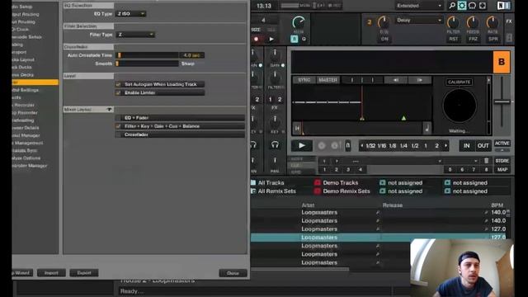Image resolution: width=528 pixels, height=297 pixels.
Task: Toggle Set Autogain When Loading Track checkbox
Action: click(118, 84)
